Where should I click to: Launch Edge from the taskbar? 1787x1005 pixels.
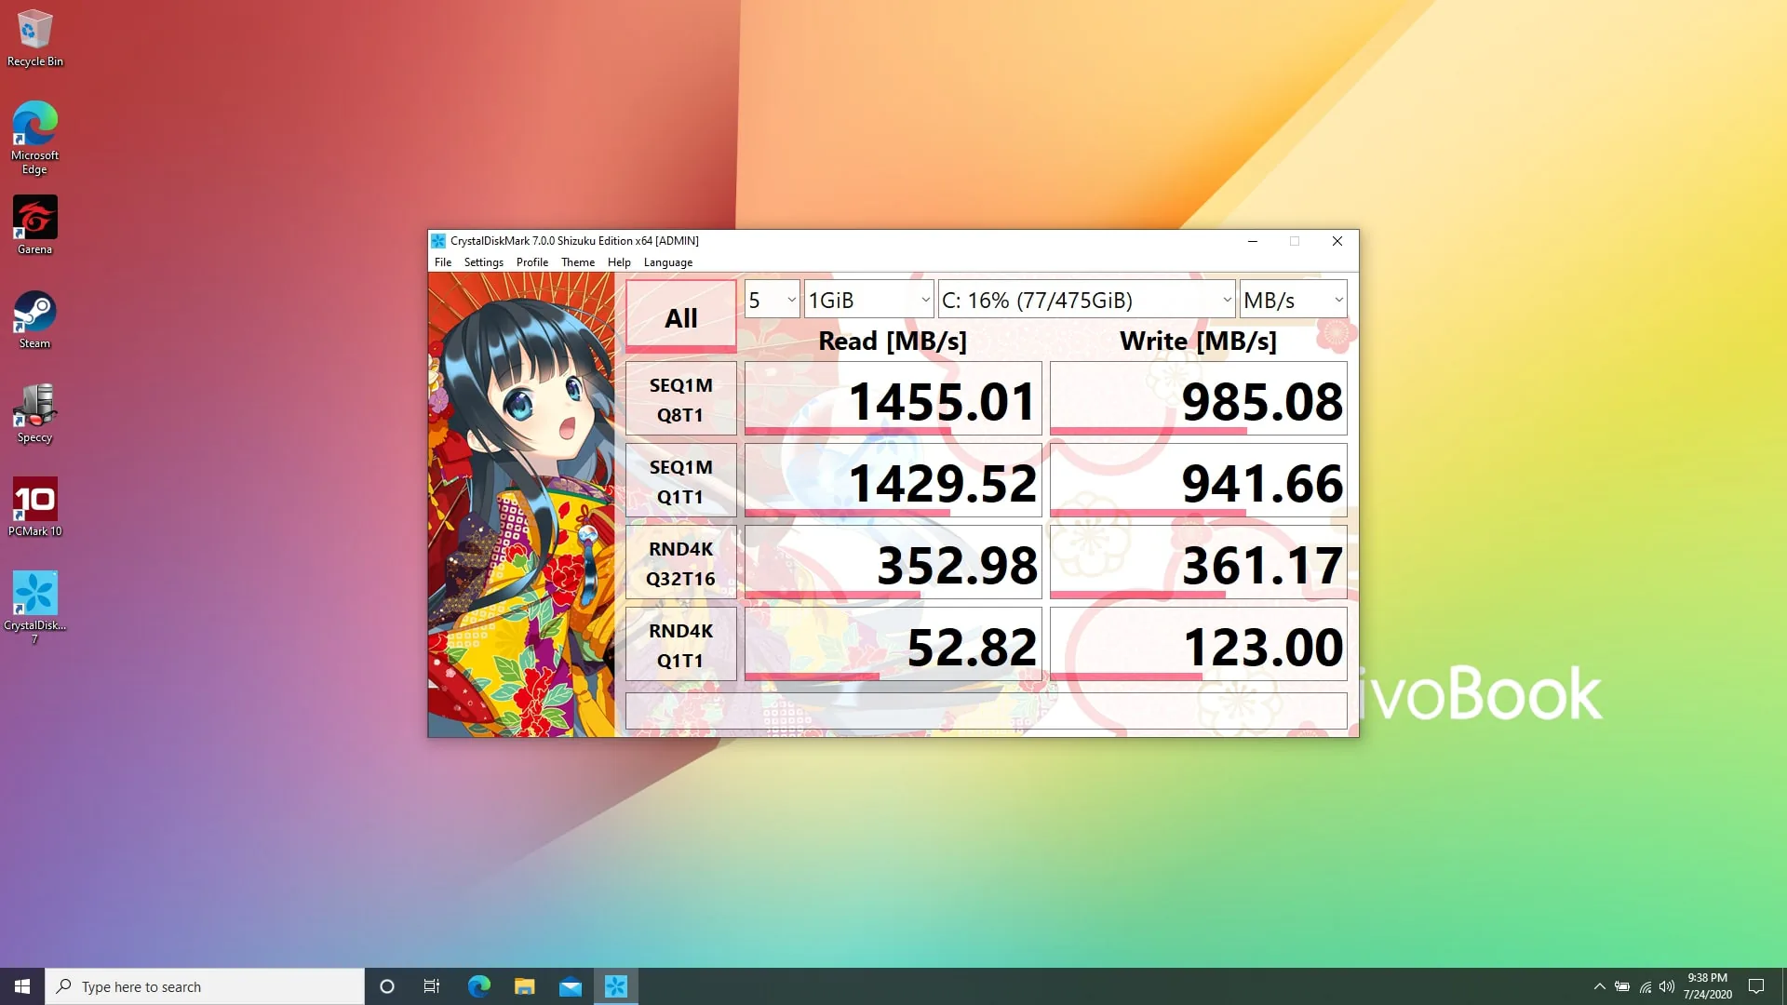tap(478, 986)
